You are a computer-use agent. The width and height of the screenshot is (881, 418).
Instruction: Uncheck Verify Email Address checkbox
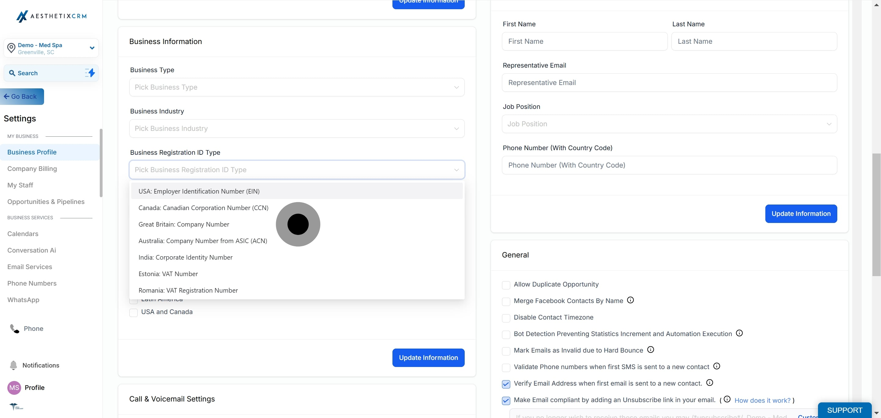tap(506, 384)
